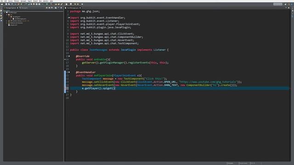
Task: Maximize the Package Explorer panel
Action: pyautogui.click(x=61, y=8)
